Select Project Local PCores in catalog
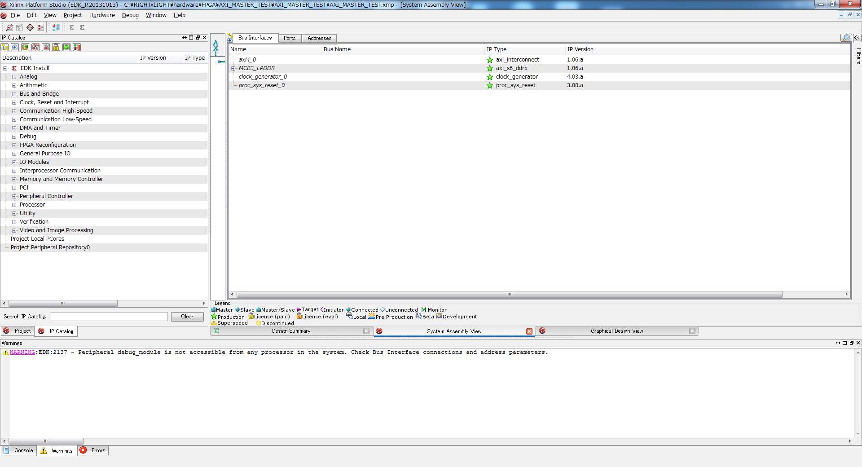862x467 pixels. click(38, 239)
